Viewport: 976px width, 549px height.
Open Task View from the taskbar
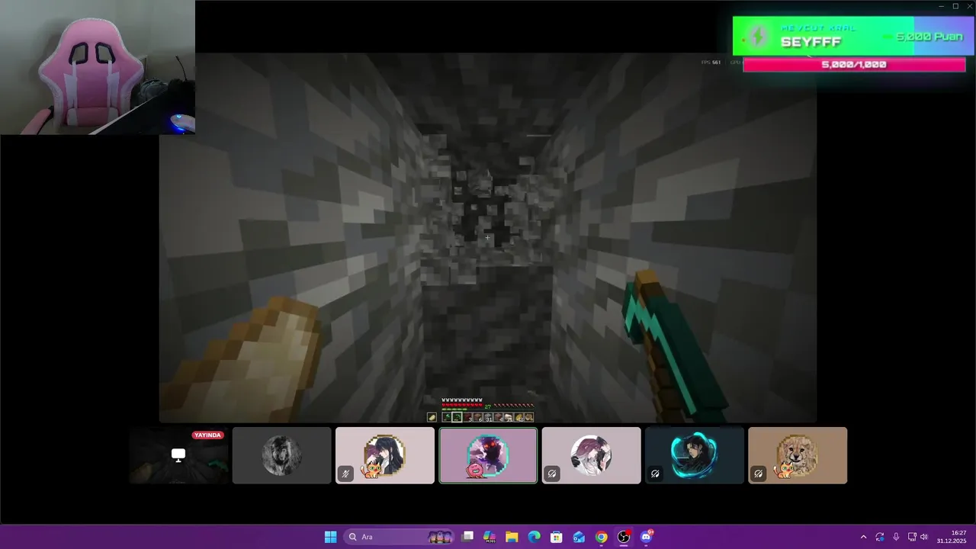click(x=468, y=537)
